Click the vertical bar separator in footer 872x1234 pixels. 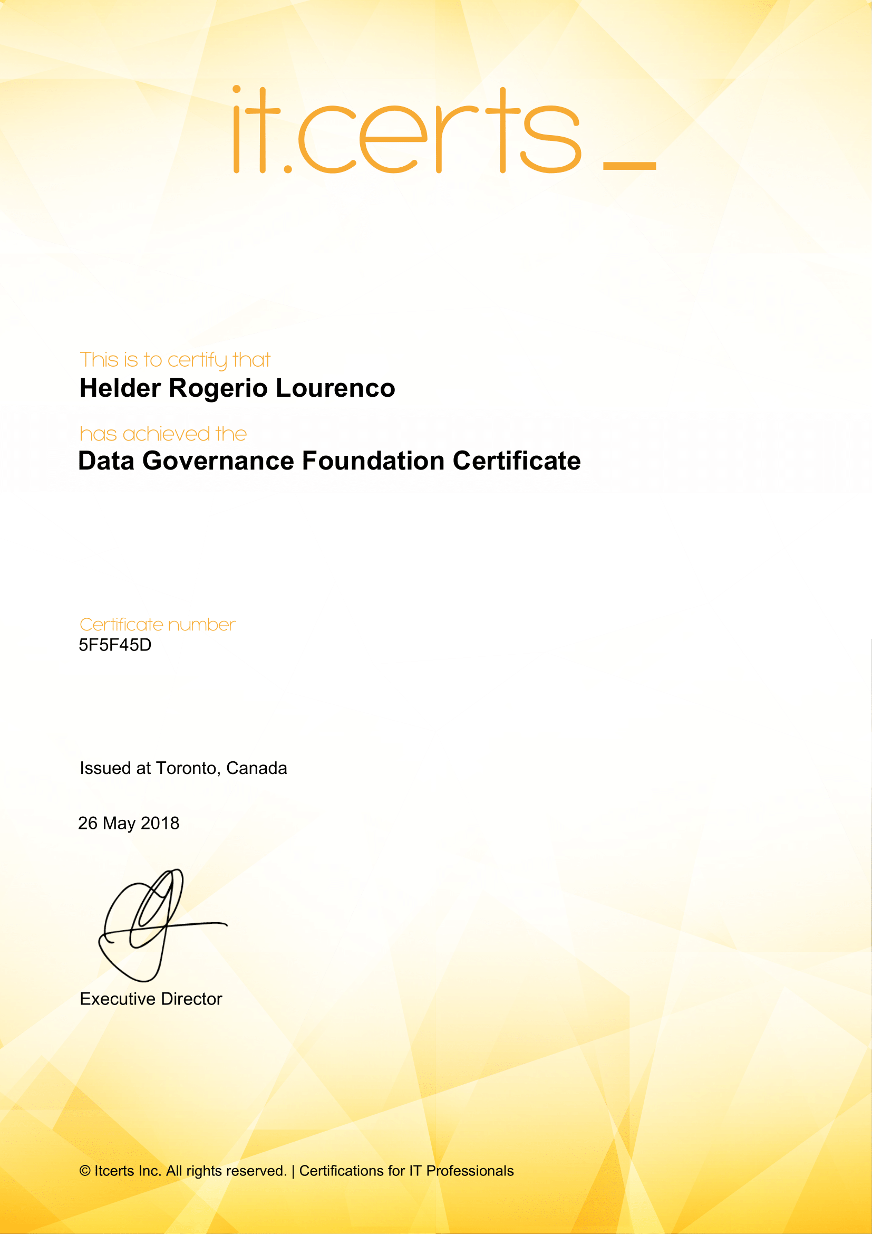293,1171
